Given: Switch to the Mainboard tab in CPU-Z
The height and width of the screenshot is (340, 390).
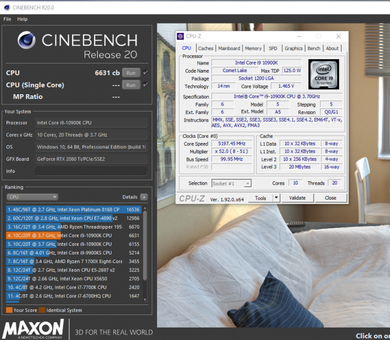Looking at the screenshot, I should click(x=229, y=48).
